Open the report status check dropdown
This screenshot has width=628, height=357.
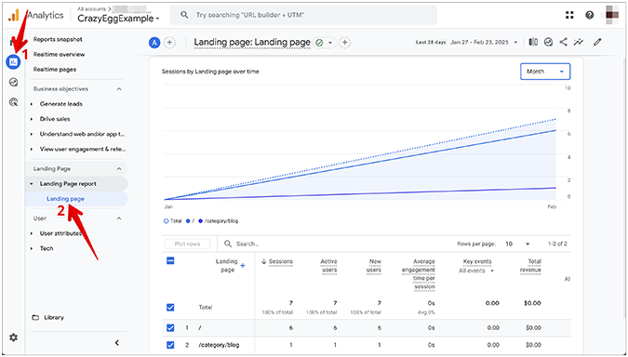click(325, 43)
